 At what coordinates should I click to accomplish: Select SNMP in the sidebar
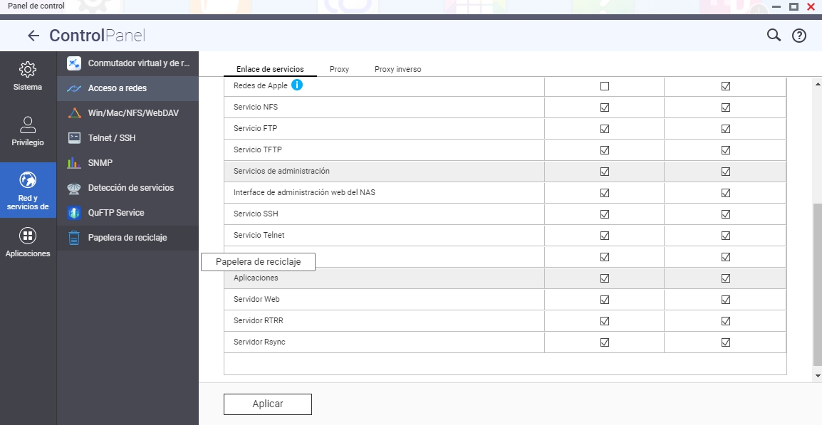(x=100, y=163)
